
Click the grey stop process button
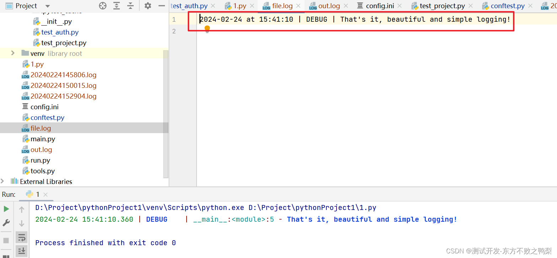point(6,240)
